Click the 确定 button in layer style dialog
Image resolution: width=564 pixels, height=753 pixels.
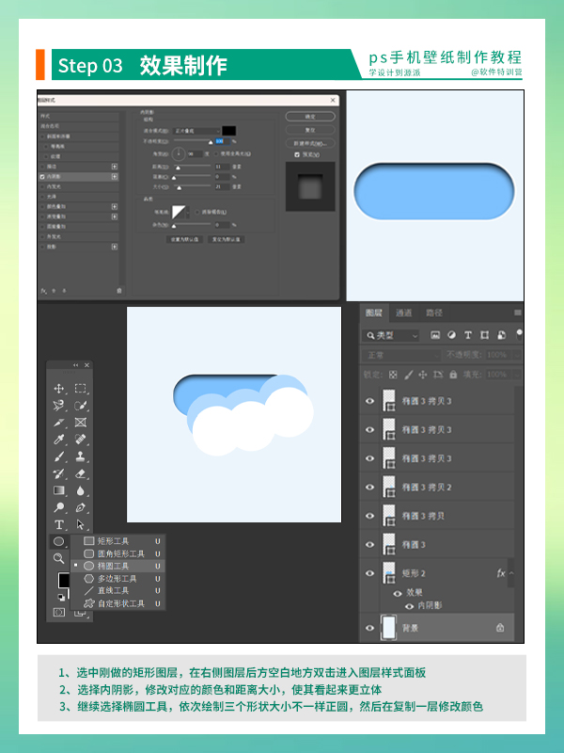click(309, 116)
